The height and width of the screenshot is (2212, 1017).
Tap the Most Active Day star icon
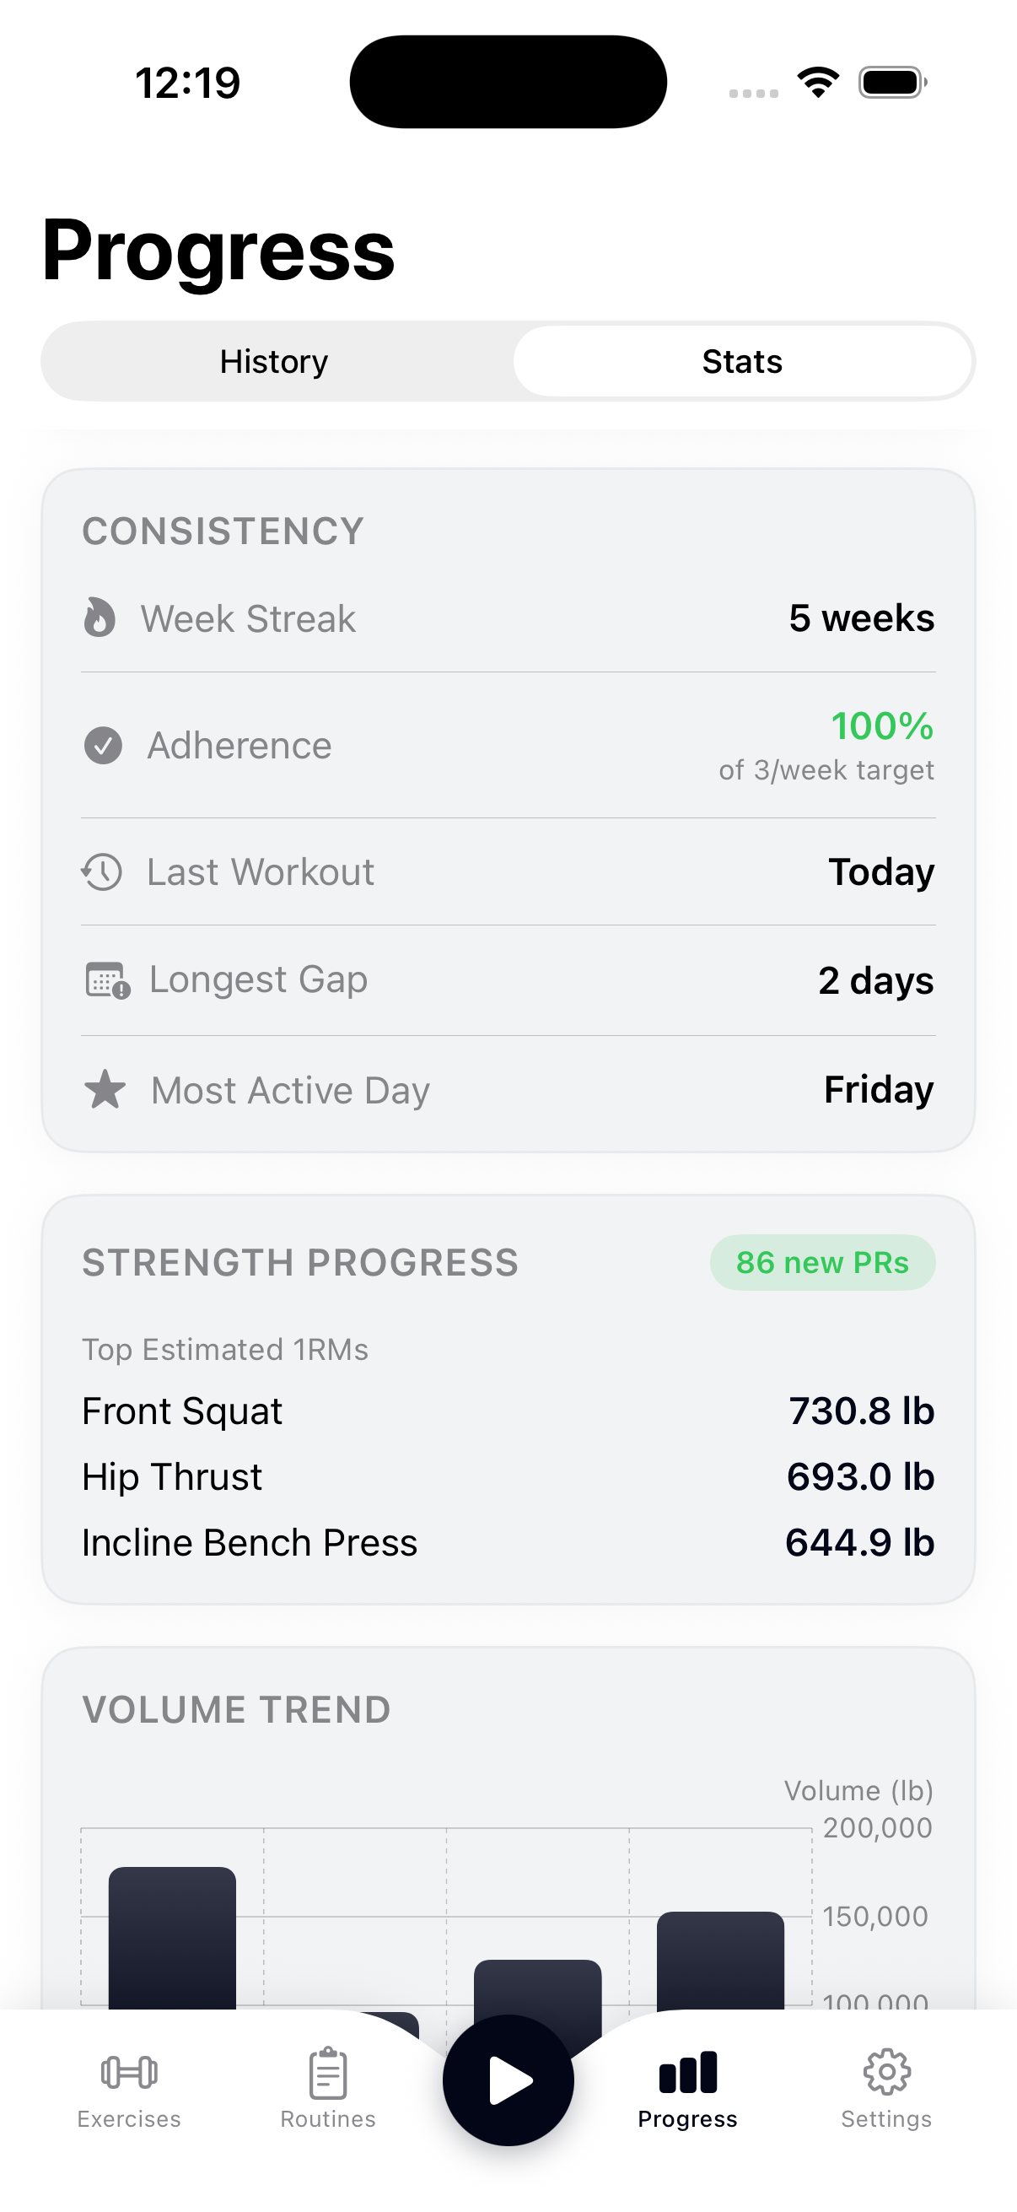coord(105,1089)
